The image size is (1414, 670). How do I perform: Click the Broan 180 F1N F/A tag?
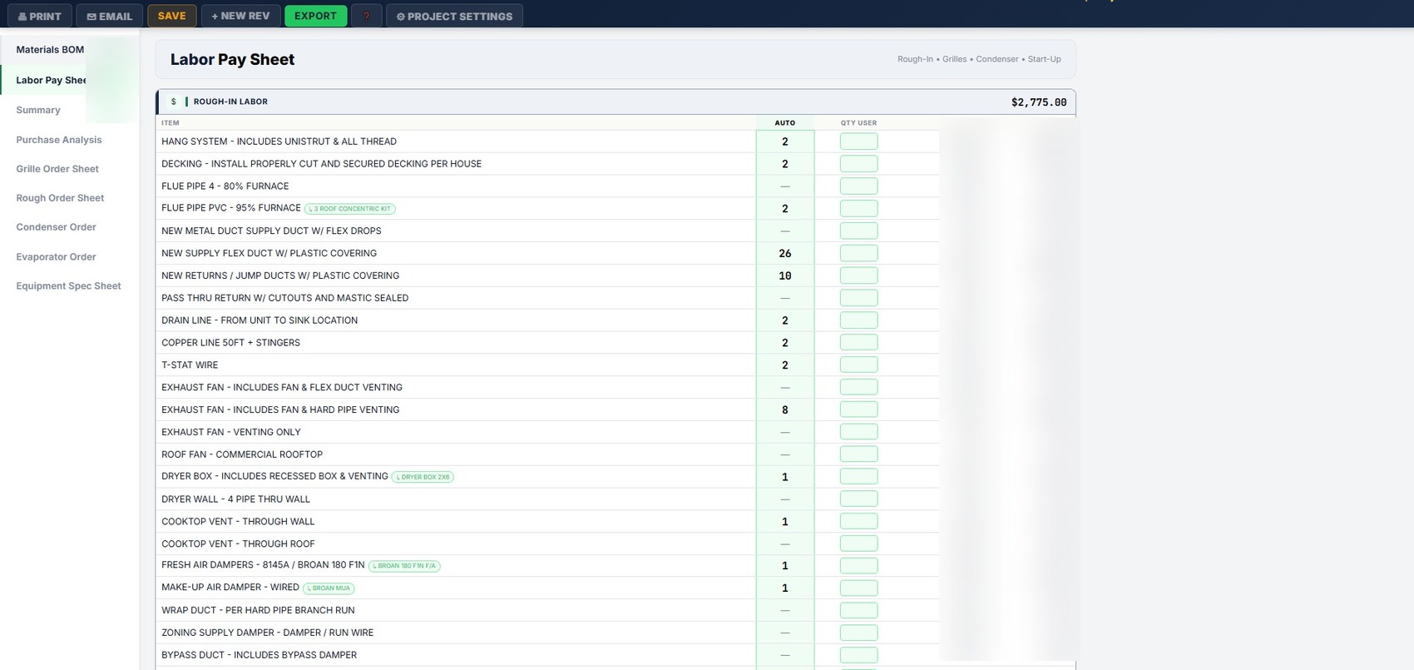coord(404,566)
